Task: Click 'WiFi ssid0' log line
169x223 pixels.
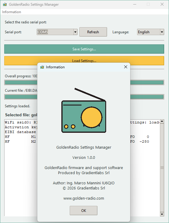Action: 21,122
